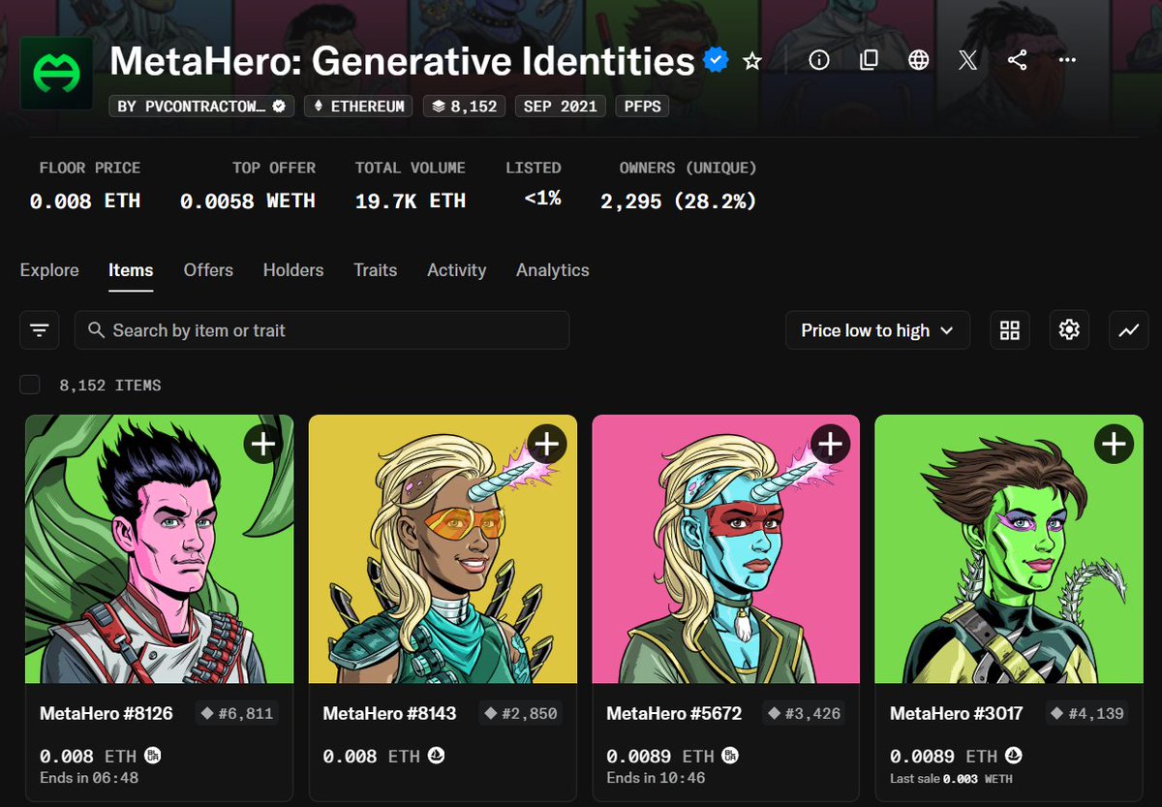1162x807 pixels.
Task: Open the collection's X profile icon
Action: 967,60
